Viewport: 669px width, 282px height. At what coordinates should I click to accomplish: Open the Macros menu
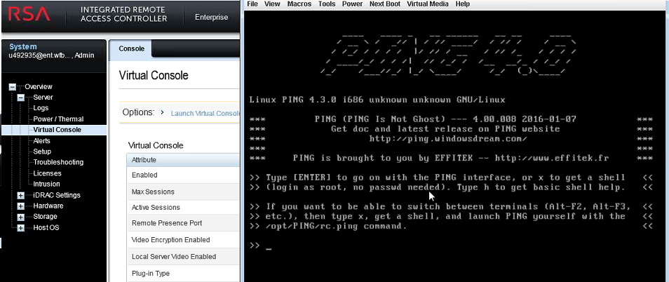299,4
